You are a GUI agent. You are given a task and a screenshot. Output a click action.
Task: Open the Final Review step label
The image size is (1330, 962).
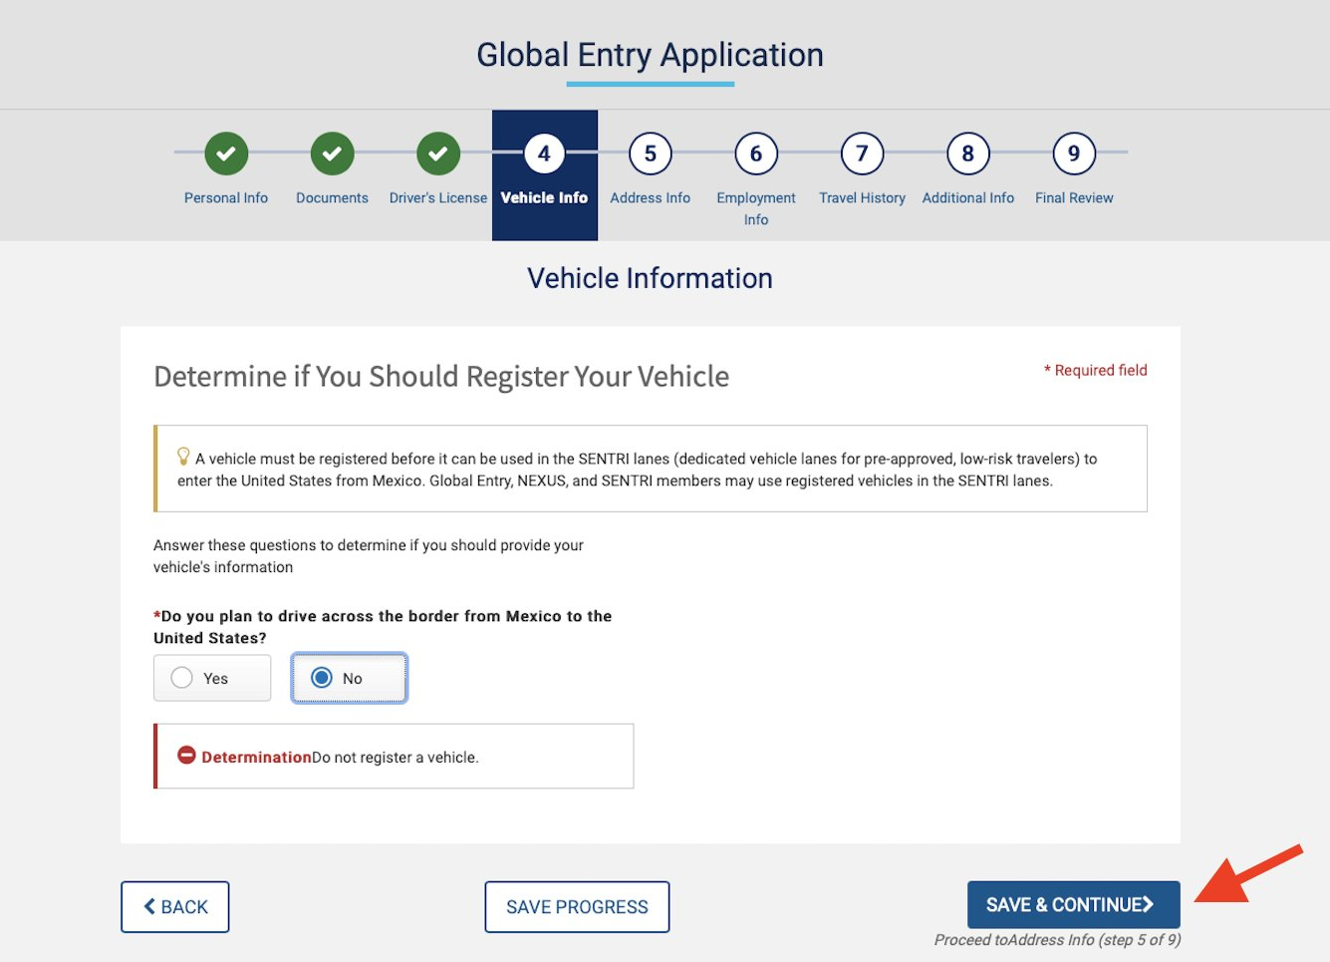(x=1074, y=197)
